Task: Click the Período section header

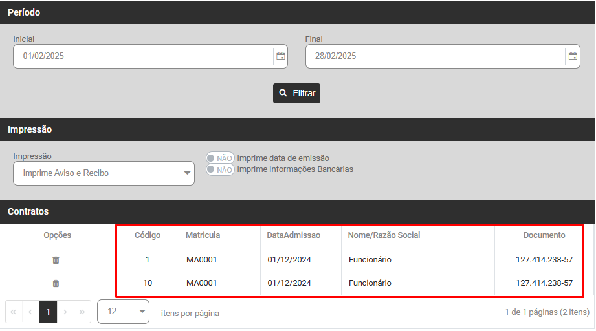Action: tap(297, 12)
